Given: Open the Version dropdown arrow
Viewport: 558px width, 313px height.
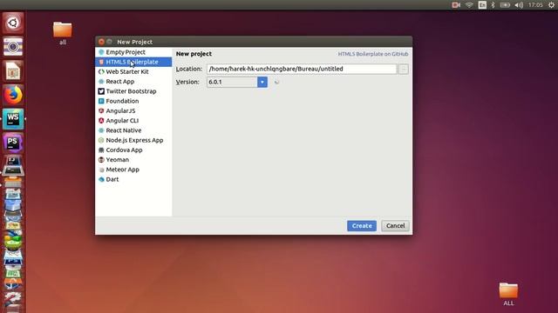Looking at the screenshot, I should click(262, 82).
